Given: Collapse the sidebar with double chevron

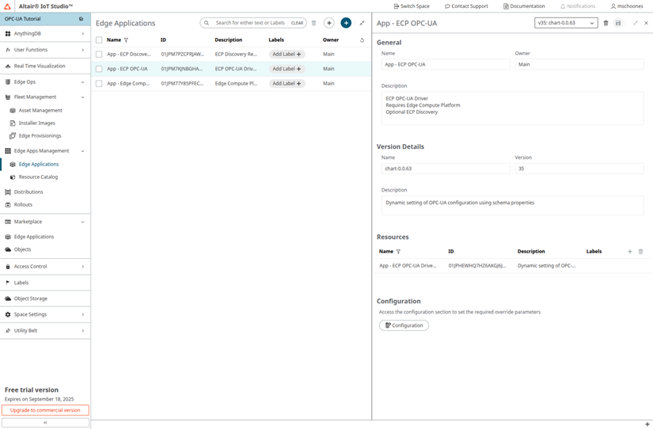Looking at the screenshot, I should [45, 423].
